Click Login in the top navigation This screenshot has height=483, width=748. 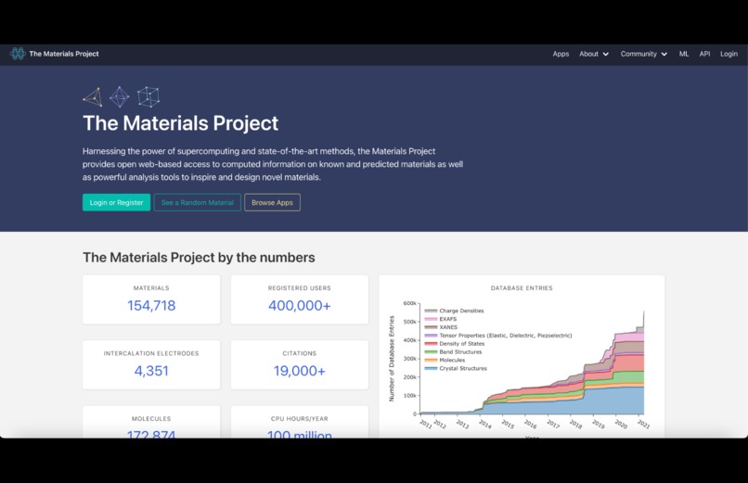(x=729, y=54)
